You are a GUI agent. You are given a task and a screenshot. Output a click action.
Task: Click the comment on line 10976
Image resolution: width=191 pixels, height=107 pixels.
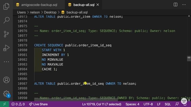click(x=105, y=31)
